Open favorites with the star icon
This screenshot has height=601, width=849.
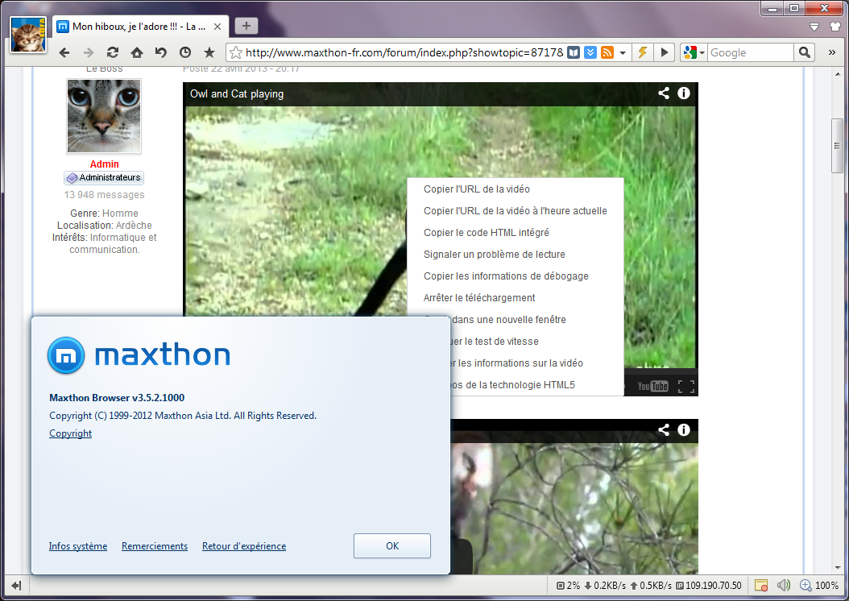point(209,52)
